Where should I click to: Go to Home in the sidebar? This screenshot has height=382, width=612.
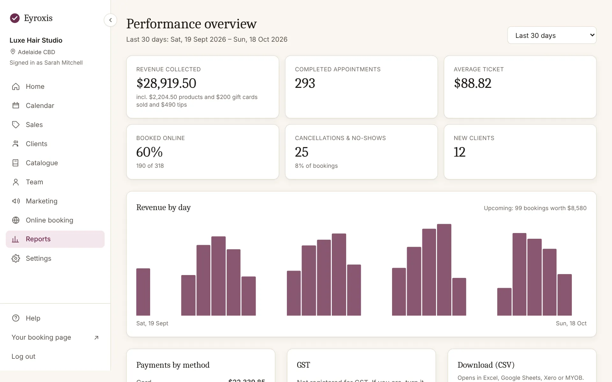coord(55,87)
